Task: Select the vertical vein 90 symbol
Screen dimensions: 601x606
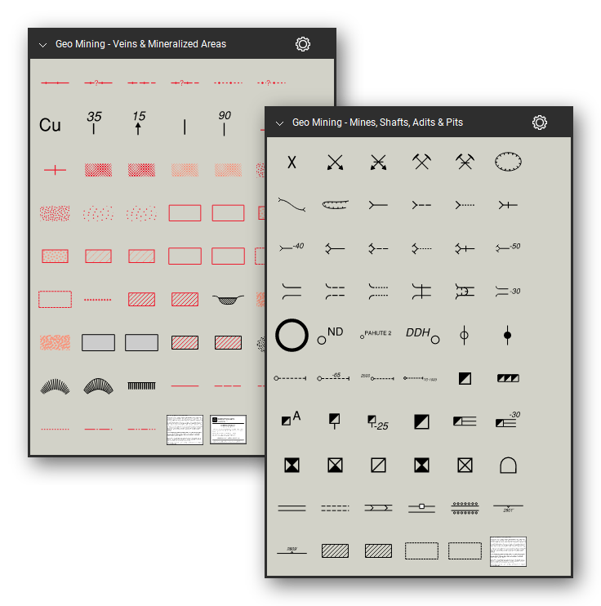Action: tap(225, 123)
